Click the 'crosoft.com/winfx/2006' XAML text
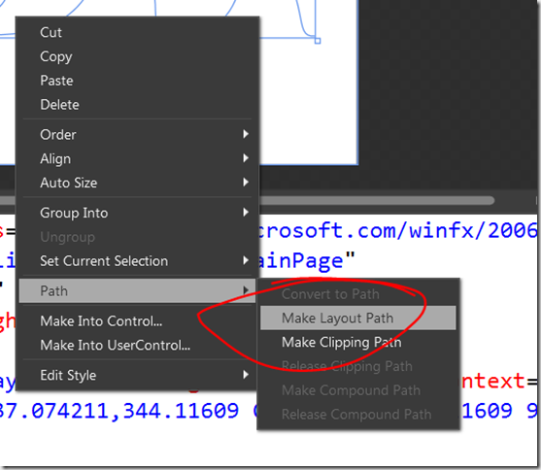 click(x=398, y=230)
